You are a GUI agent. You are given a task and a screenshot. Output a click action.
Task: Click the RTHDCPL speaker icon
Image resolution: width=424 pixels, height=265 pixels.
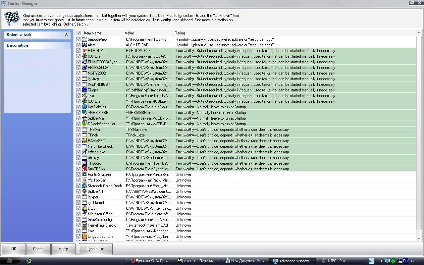pyautogui.click(x=84, y=51)
